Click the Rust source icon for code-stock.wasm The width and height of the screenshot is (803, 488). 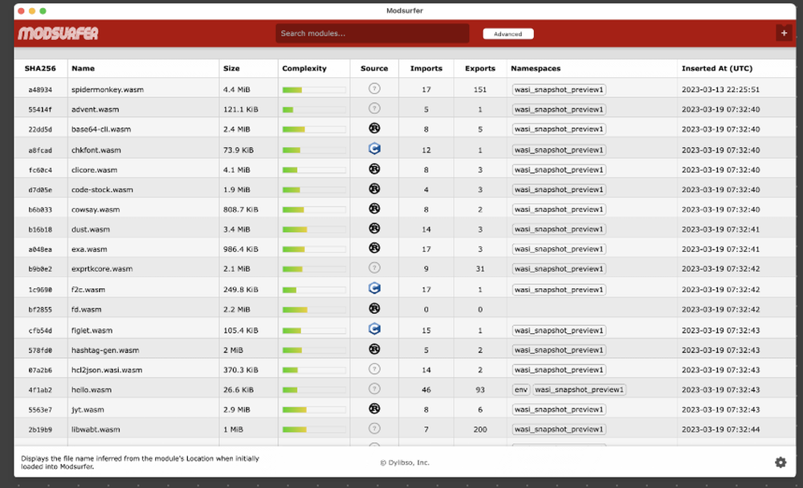(374, 189)
